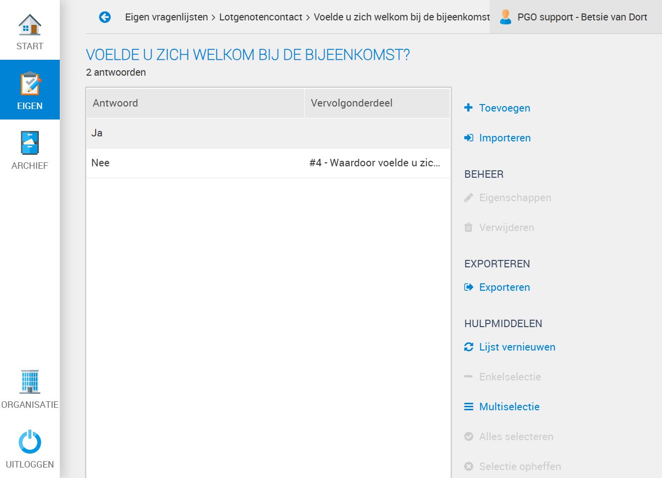
Task: Select the Voelde u zich welkom breadcrumb
Action: click(x=401, y=17)
